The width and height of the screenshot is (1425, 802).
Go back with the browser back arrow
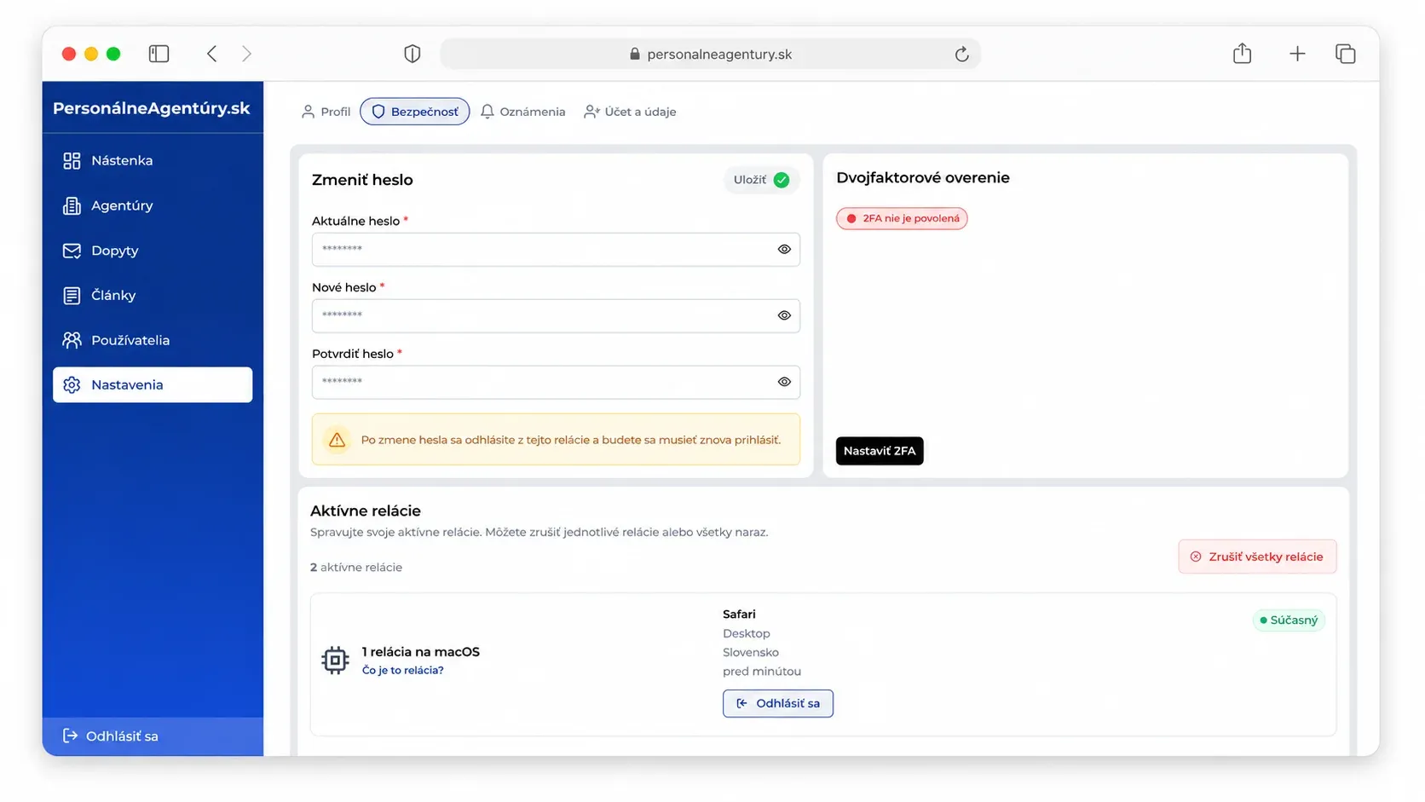212,54
